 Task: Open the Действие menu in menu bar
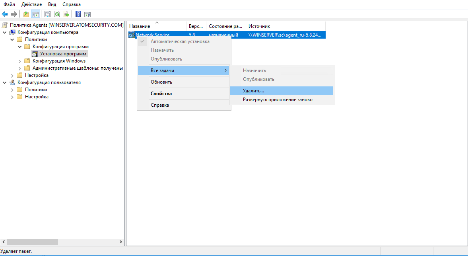[x=32, y=4]
